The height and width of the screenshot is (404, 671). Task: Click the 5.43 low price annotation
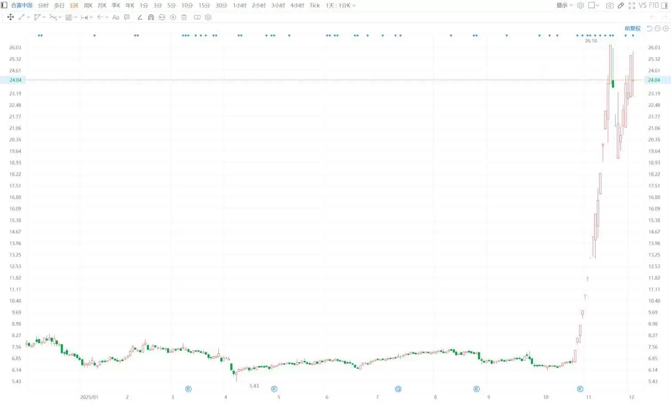click(254, 386)
